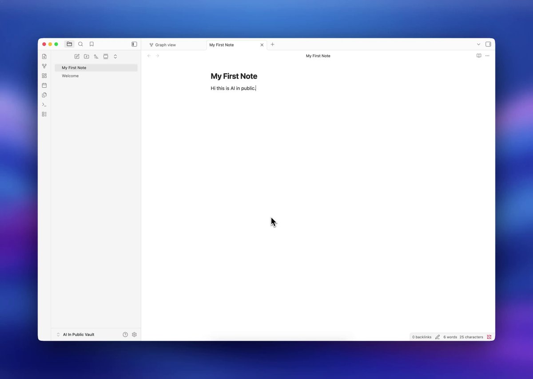This screenshot has width=533, height=379.
Task: Create a new folder in file explorer
Action: click(86, 56)
